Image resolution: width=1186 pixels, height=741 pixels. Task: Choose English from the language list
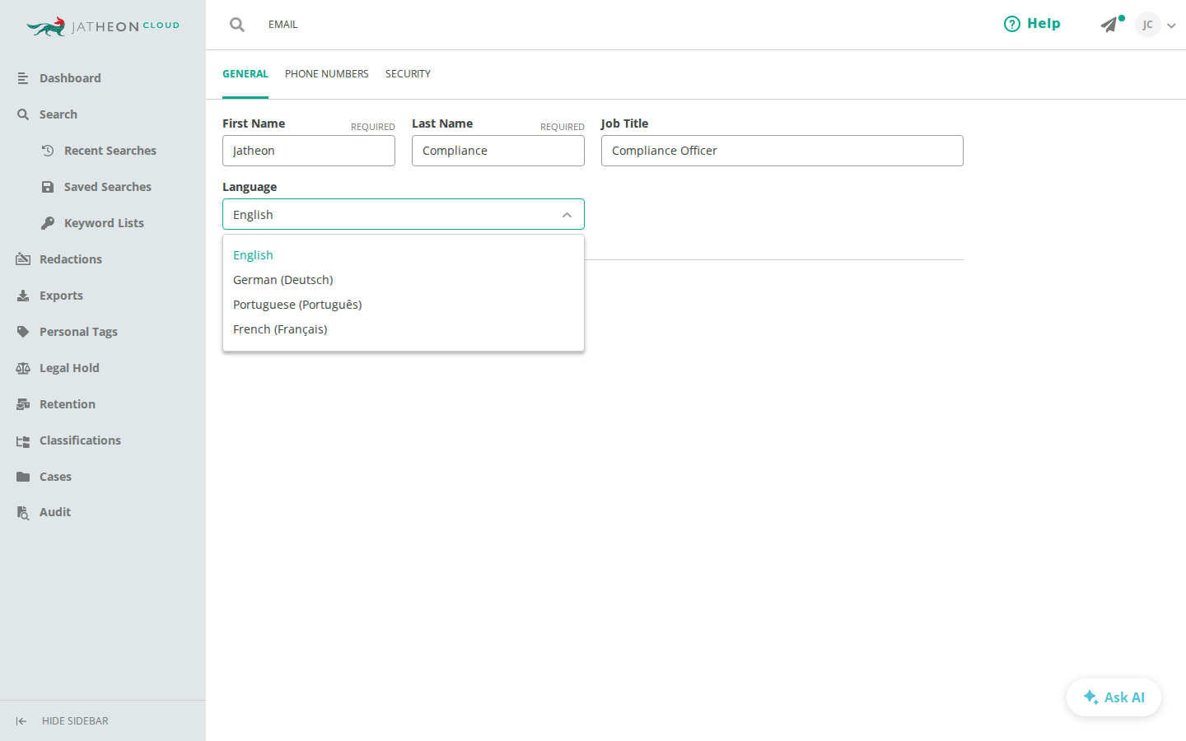pyautogui.click(x=404, y=255)
